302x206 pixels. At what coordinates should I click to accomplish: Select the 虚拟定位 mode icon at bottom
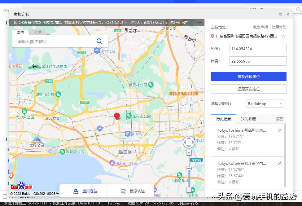click(76, 191)
